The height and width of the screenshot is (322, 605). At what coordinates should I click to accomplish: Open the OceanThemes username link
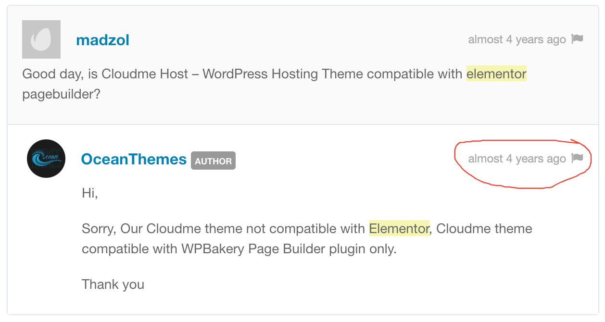point(133,159)
